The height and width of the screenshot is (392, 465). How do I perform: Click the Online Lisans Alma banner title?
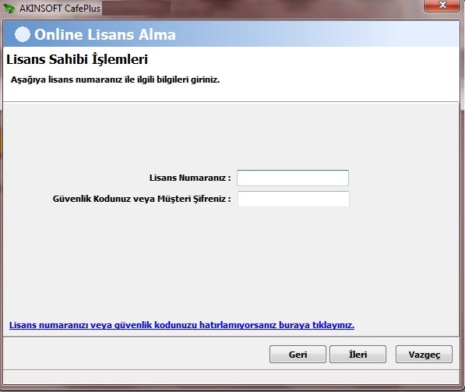[105, 34]
